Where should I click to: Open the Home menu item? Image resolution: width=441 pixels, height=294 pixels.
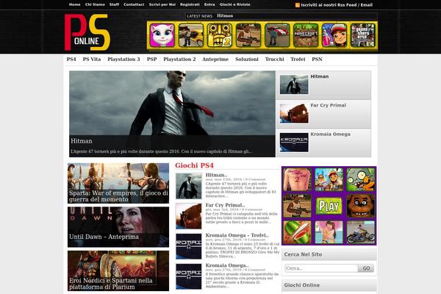(x=74, y=4)
